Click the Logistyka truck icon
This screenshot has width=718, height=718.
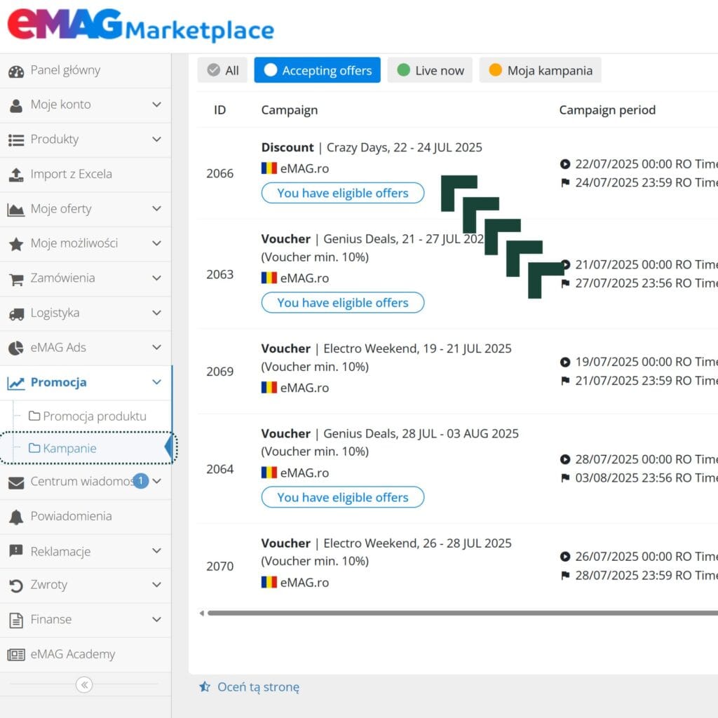tap(16, 314)
